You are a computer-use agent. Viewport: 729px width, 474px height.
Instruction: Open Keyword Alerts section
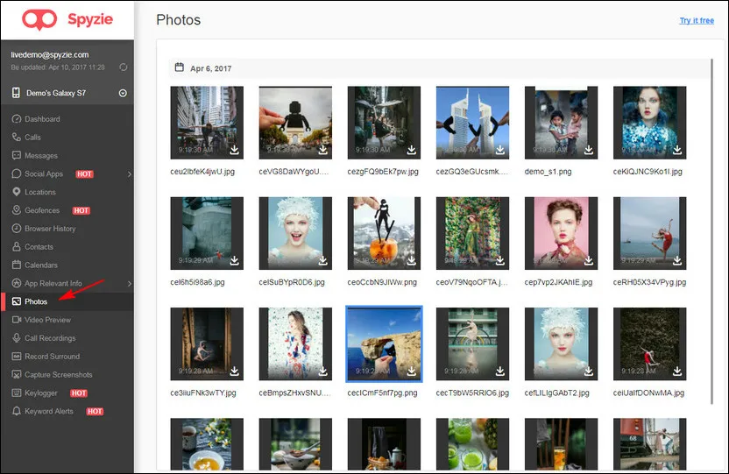(x=49, y=411)
